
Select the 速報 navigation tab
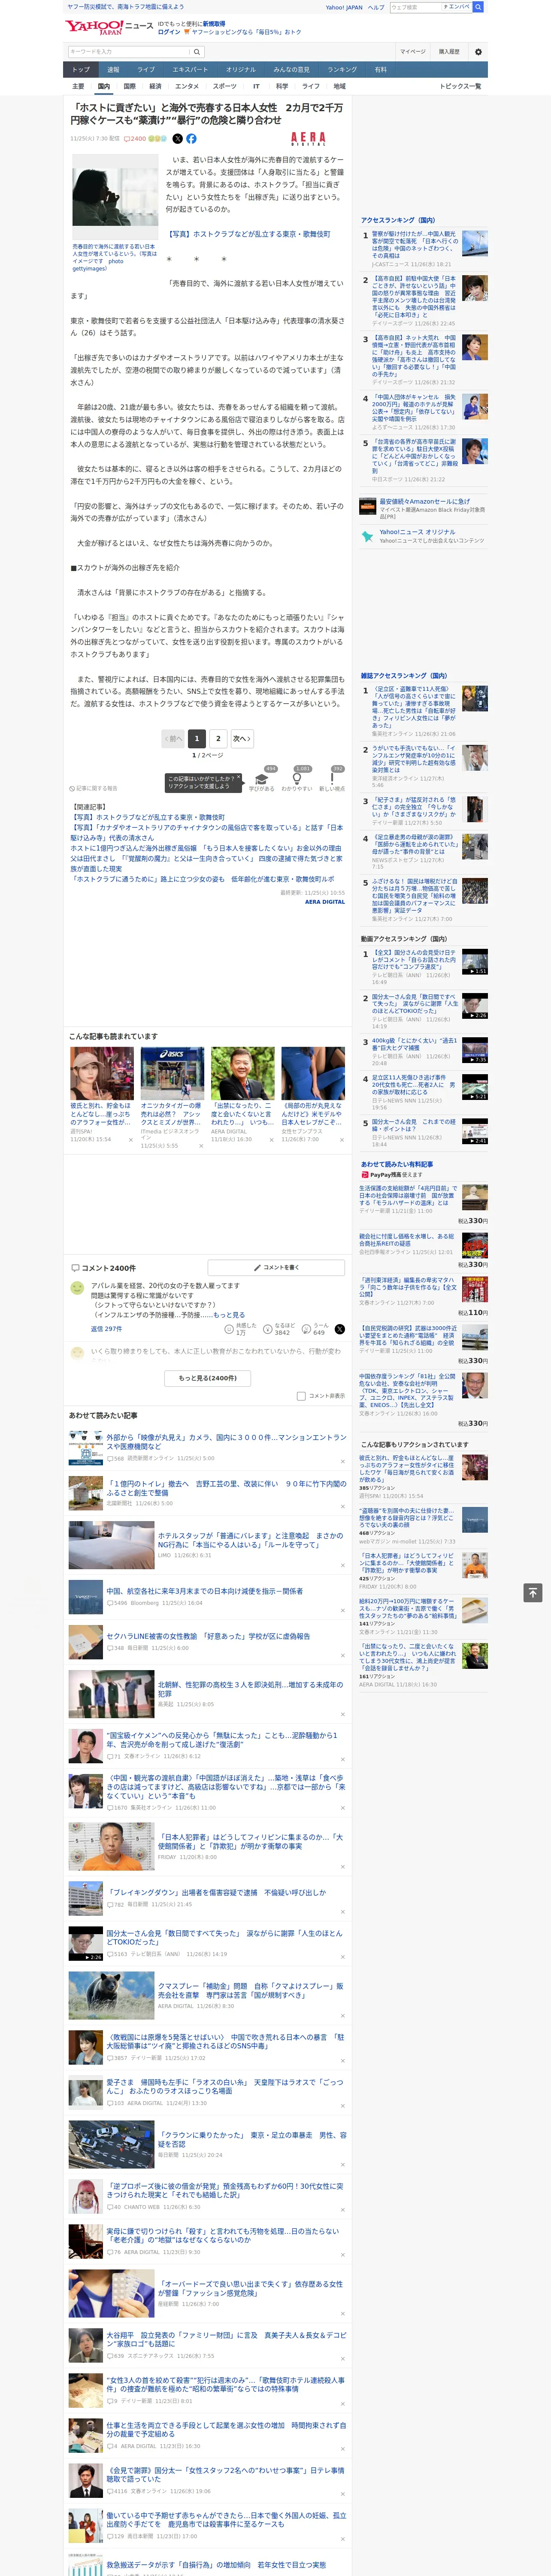[x=113, y=70]
